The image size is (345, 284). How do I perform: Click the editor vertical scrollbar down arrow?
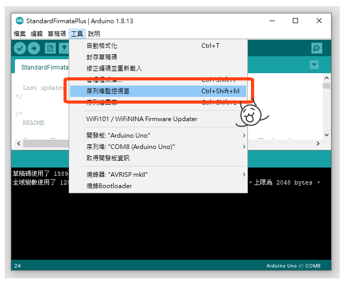tap(326, 135)
